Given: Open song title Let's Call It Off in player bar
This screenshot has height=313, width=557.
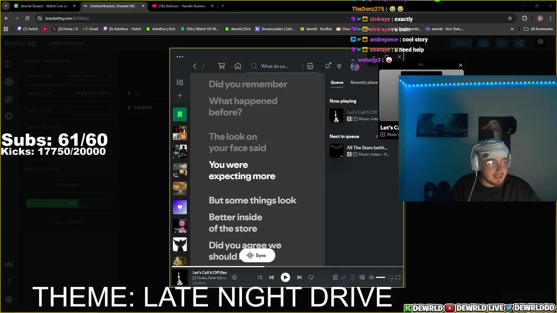Looking at the screenshot, I should coord(210,273).
